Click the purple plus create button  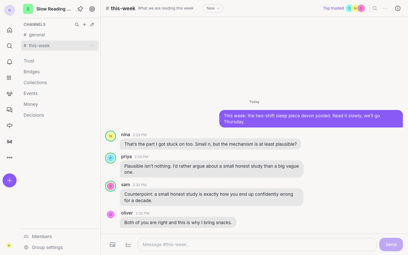pos(10,180)
